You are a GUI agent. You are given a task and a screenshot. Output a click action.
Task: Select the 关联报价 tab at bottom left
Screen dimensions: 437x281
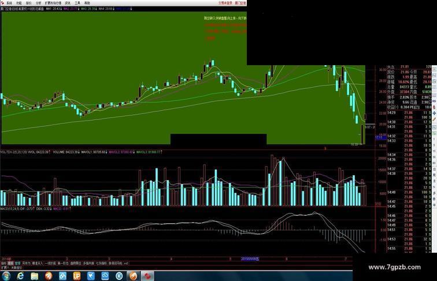pyautogui.click(x=17, y=267)
